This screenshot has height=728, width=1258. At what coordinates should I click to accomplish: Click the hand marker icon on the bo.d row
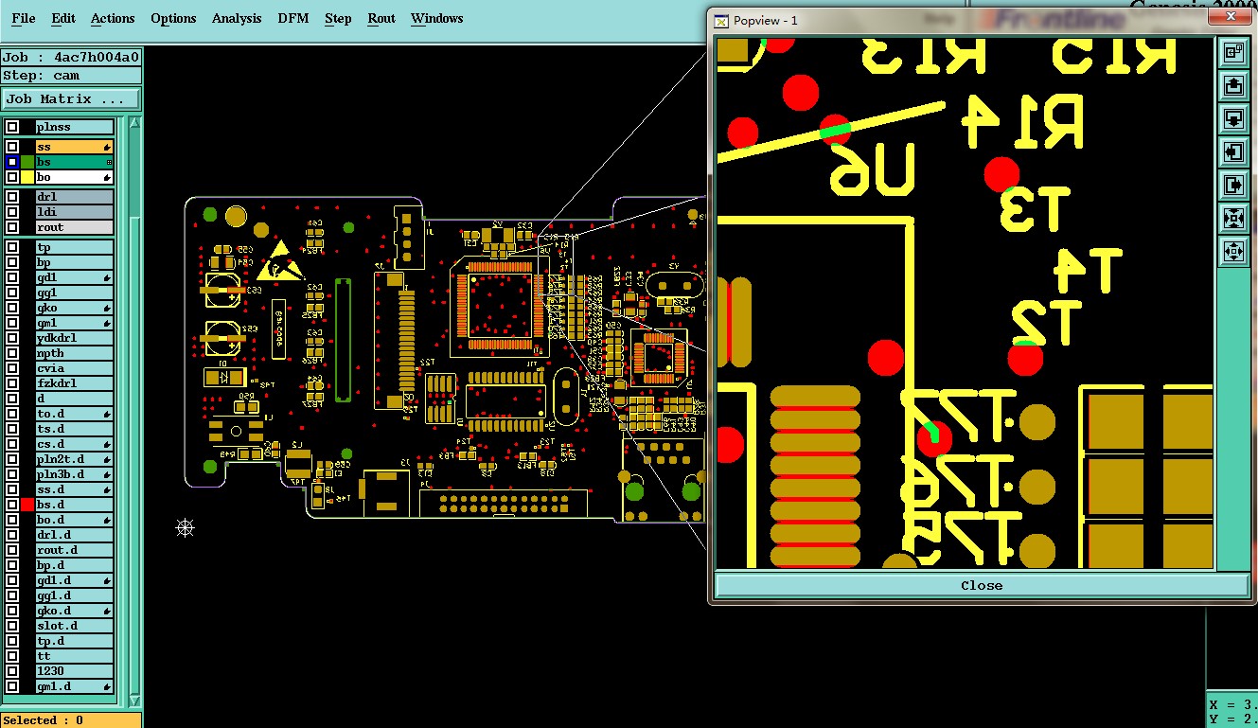click(x=108, y=521)
